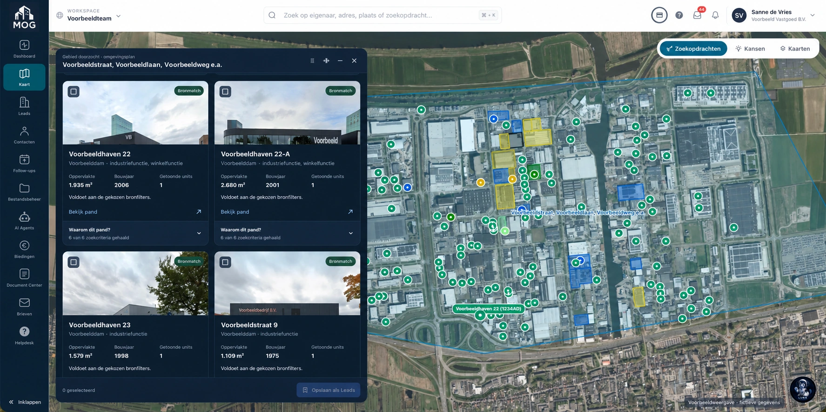Click the search input field

(x=383, y=15)
